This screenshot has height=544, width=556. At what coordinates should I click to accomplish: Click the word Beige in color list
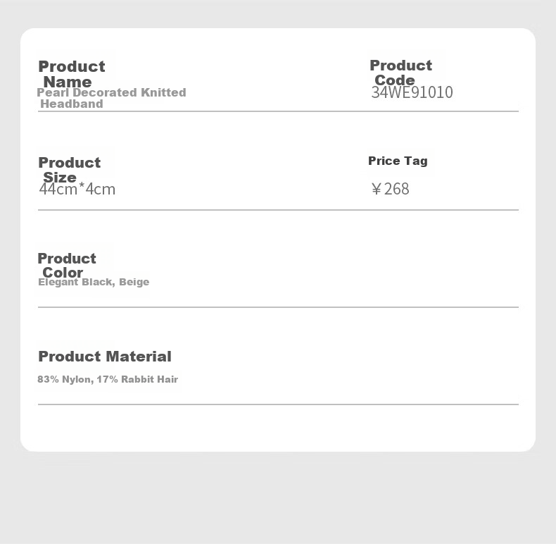click(x=134, y=282)
